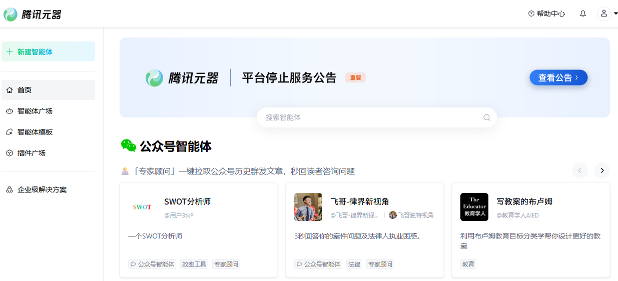The height and width of the screenshot is (281, 618).
Task: Click the 效率工具 tag
Action: (x=194, y=264)
